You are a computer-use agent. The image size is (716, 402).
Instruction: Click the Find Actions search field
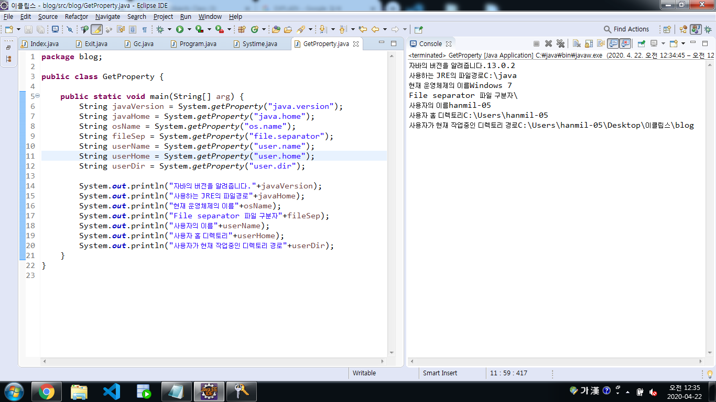pos(626,29)
